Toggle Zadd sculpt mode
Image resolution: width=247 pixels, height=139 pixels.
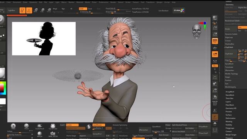[x=83, y=8]
